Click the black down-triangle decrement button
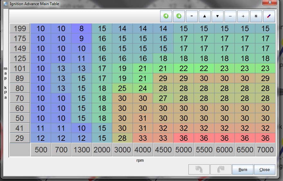 (217, 16)
